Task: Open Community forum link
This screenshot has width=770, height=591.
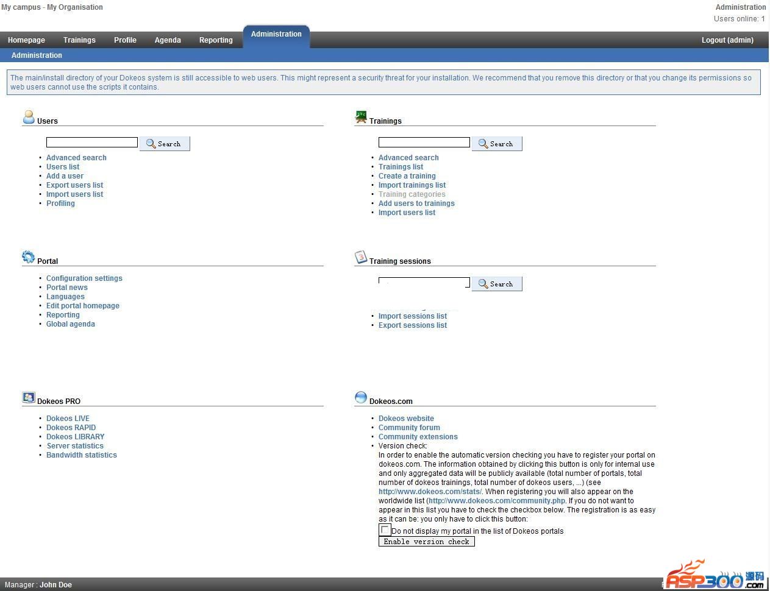Action: tap(409, 428)
